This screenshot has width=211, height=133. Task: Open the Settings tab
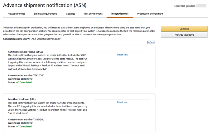point(71,14)
